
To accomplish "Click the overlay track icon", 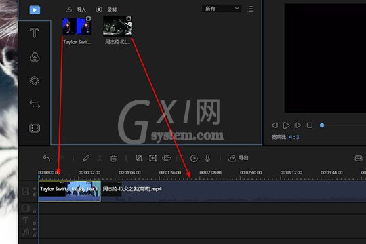I will click(25, 208).
